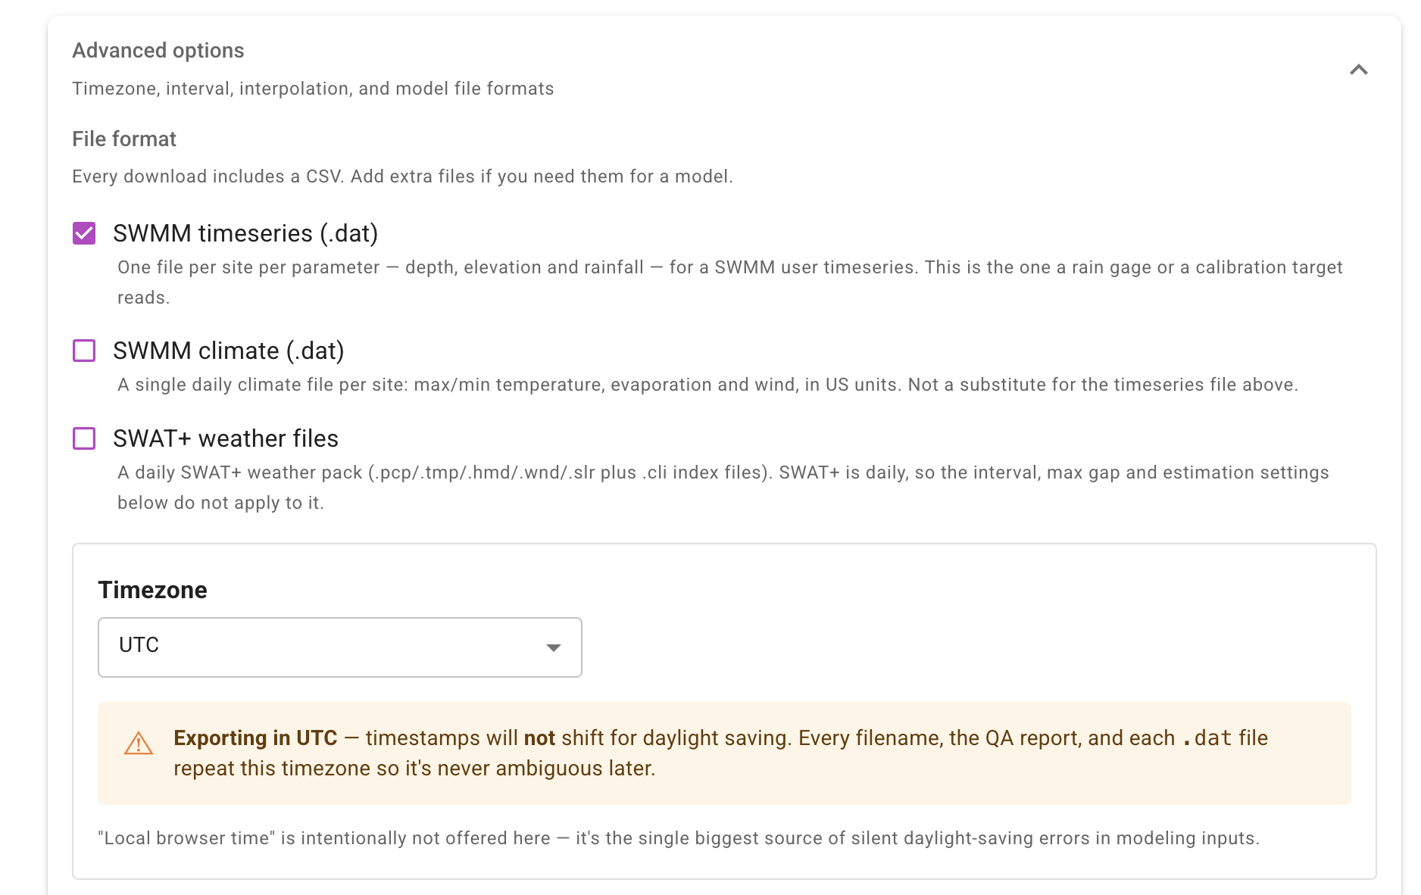Enable SWAT+ weather files checkbox

(x=84, y=438)
